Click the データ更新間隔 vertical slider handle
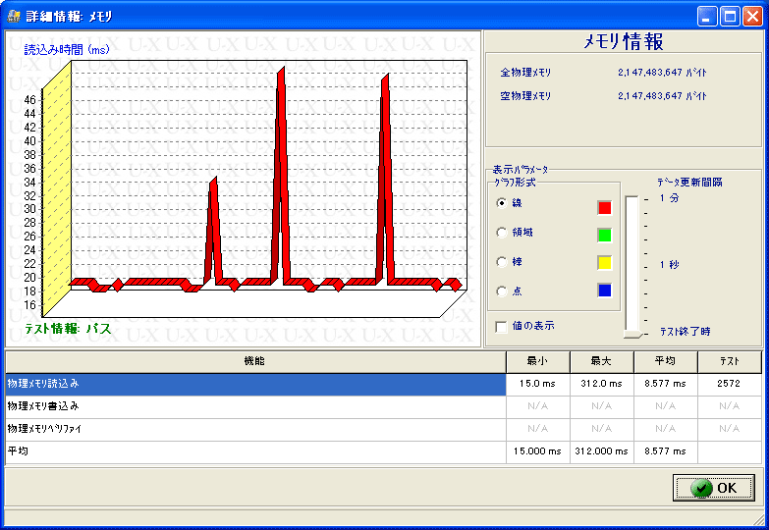This screenshot has width=769, height=530. tap(632, 335)
